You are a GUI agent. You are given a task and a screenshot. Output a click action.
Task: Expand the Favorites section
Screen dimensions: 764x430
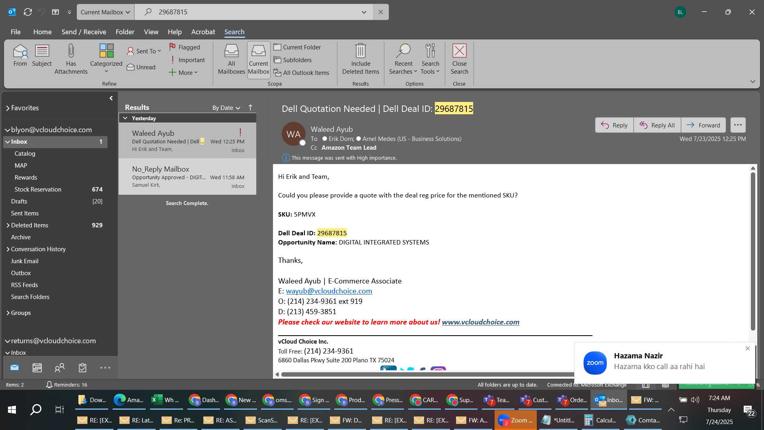(x=8, y=108)
